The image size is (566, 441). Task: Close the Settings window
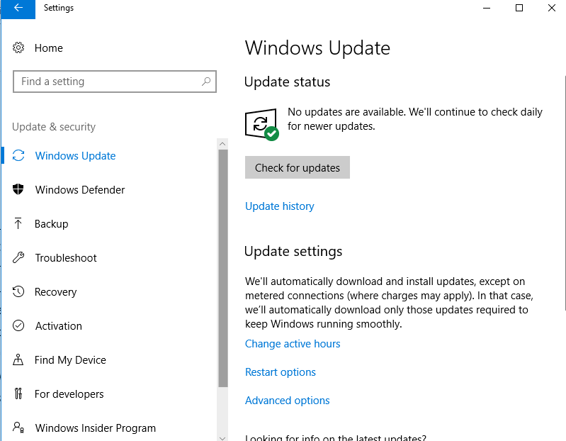pyautogui.click(x=551, y=8)
